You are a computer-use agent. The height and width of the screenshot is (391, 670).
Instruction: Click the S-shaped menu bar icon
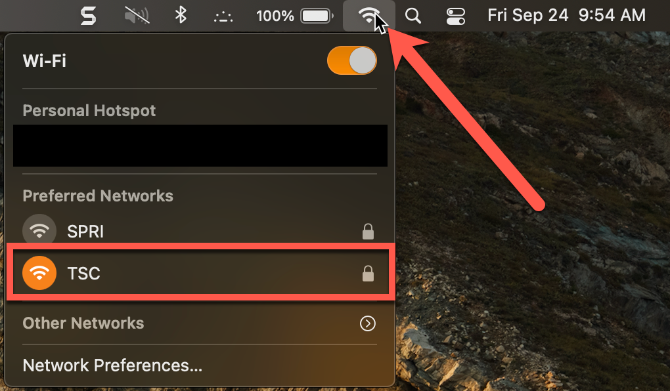[88, 16]
